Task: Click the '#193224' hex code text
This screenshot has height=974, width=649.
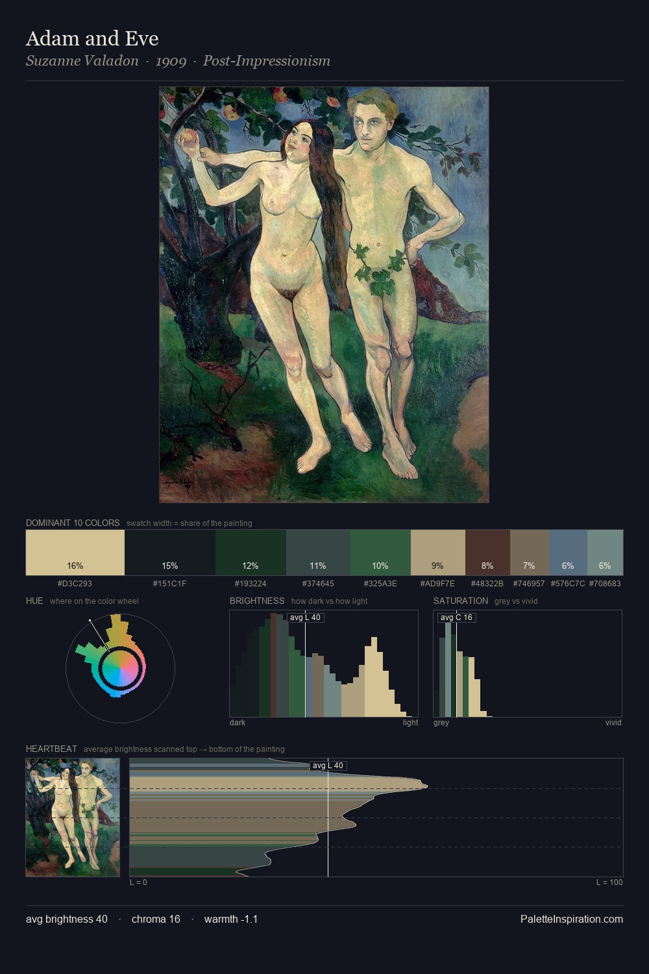Action: (250, 584)
